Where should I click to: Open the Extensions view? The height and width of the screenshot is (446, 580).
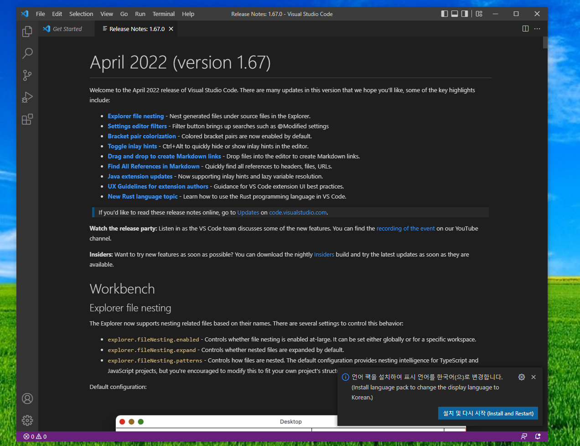[27, 119]
